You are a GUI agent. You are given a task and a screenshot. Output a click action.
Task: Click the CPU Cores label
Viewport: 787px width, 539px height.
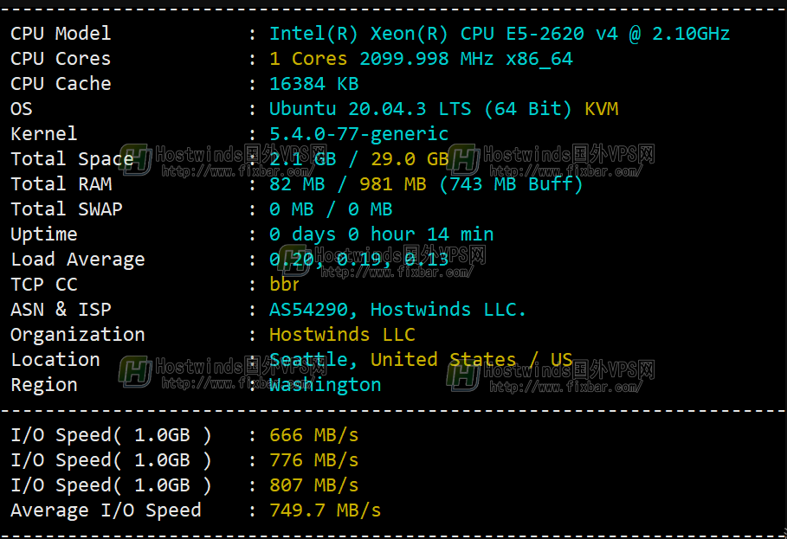coord(61,59)
